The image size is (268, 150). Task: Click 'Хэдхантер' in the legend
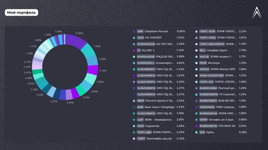(152, 126)
